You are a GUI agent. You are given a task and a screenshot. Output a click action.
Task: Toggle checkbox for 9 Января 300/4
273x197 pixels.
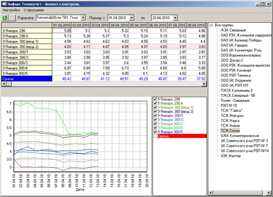[x=155, y=128]
